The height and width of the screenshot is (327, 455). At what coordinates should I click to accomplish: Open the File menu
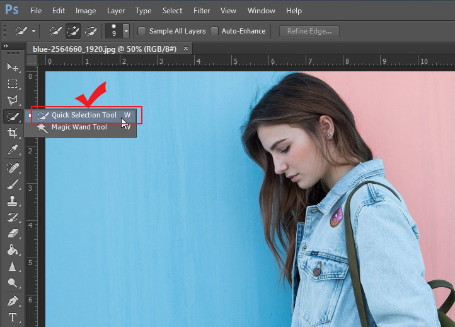[36, 11]
